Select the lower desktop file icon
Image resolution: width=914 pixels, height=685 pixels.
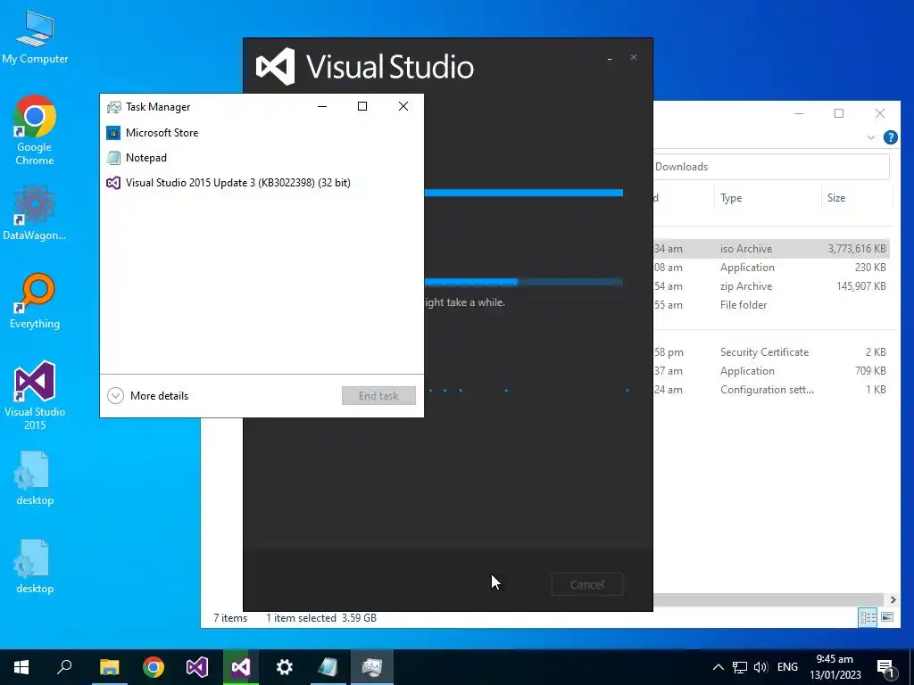pos(35,566)
